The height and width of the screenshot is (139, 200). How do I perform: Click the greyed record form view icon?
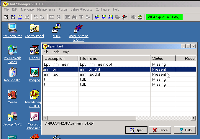pyautogui.click(x=52, y=17)
